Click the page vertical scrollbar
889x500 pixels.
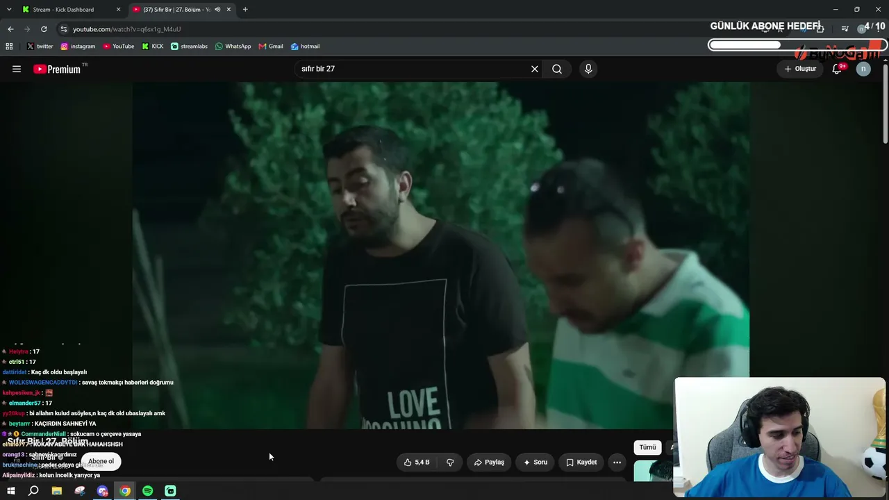tap(886, 104)
